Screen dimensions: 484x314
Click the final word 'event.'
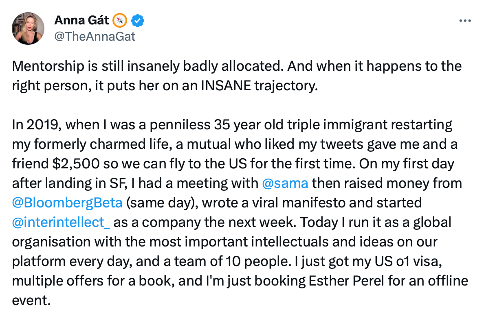[x=31, y=301]
